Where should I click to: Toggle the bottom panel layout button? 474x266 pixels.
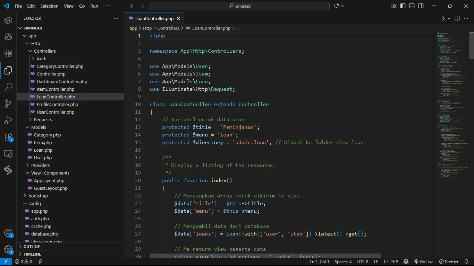pyautogui.click(x=412, y=6)
